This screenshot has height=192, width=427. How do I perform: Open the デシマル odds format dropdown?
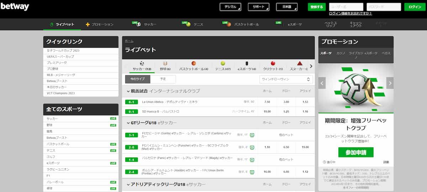point(230,7)
